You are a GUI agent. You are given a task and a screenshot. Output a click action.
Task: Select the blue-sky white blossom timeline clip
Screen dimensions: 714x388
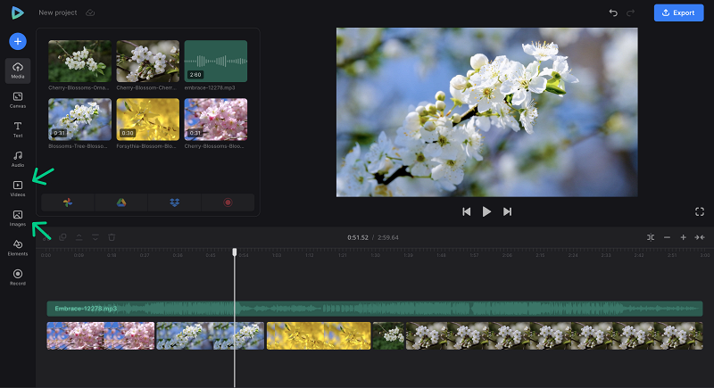click(210, 335)
